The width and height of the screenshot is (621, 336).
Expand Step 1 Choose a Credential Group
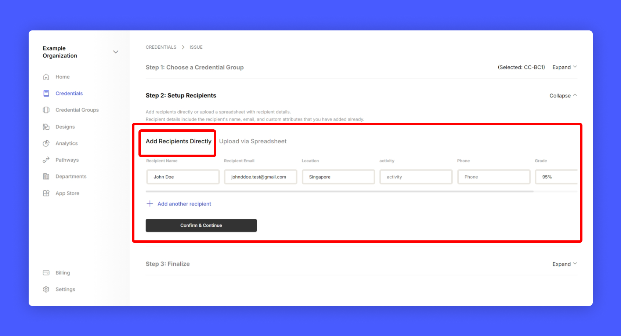(564, 67)
